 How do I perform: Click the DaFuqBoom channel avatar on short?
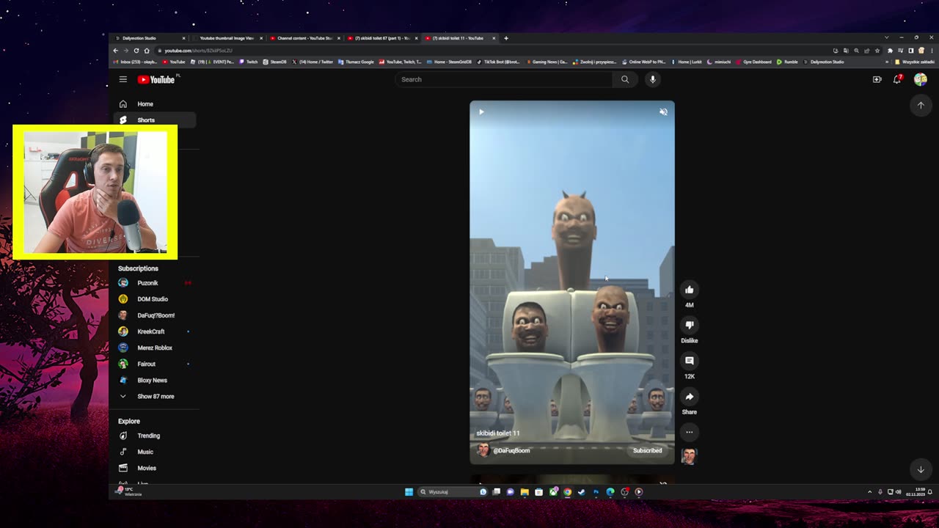[x=483, y=450]
